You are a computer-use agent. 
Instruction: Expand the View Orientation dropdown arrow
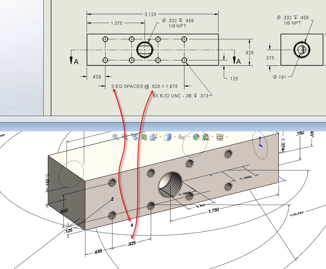pos(160,137)
